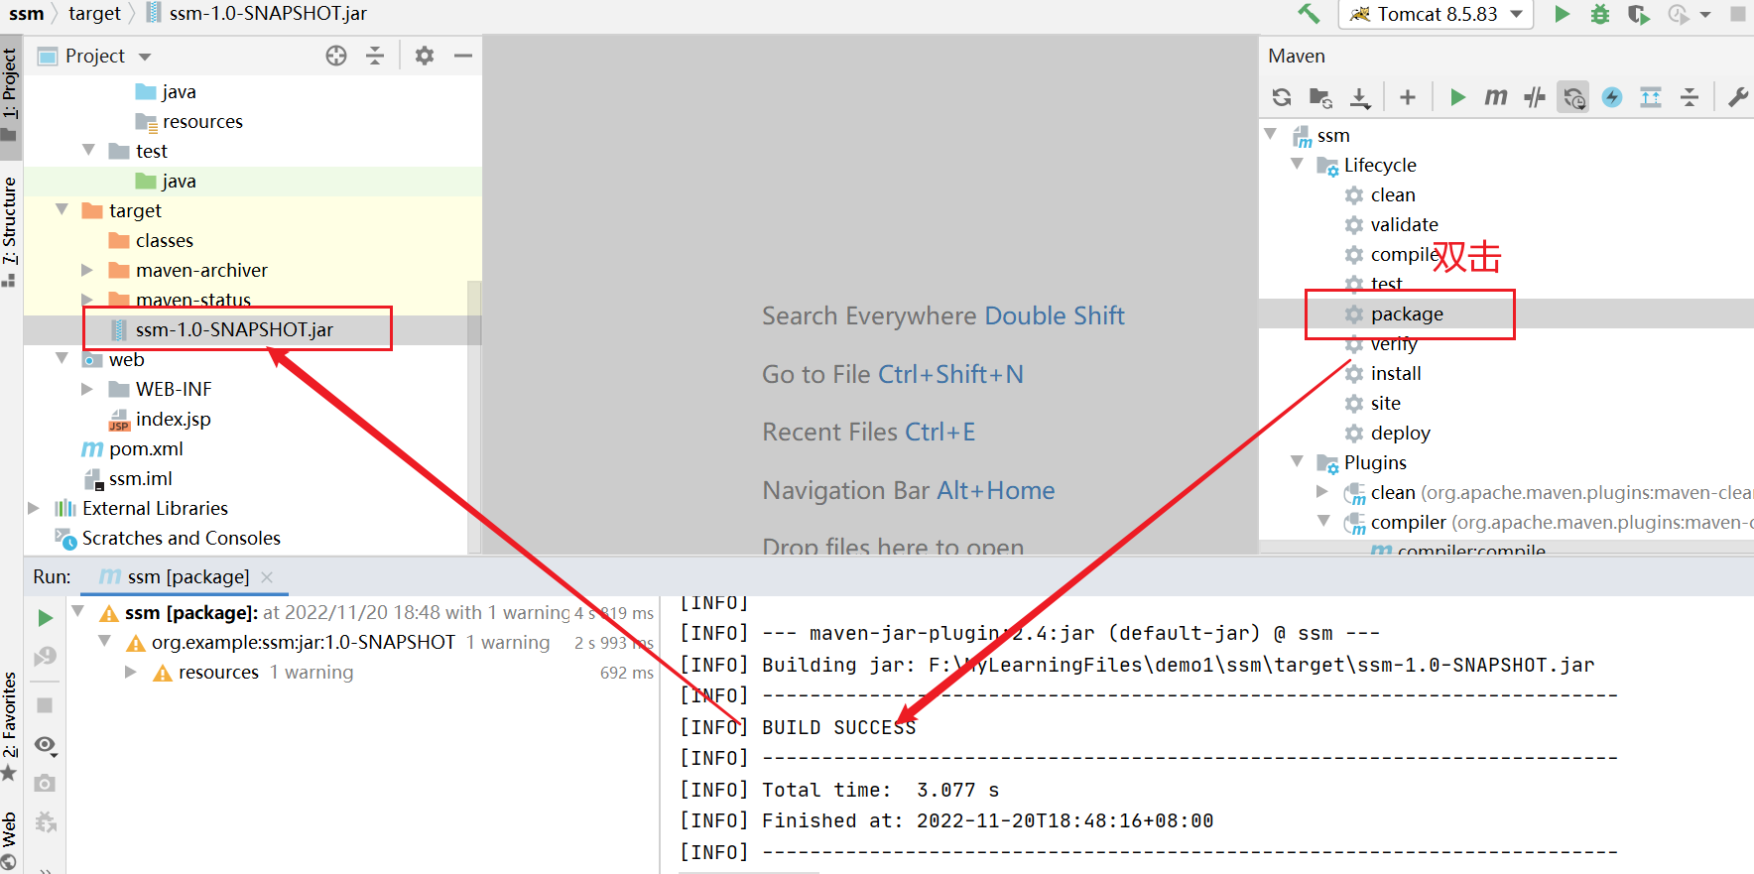Expand the clean plugin node
The image size is (1754, 874).
(x=1322, y=491)
